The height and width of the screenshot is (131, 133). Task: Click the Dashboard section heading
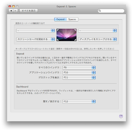22,87
